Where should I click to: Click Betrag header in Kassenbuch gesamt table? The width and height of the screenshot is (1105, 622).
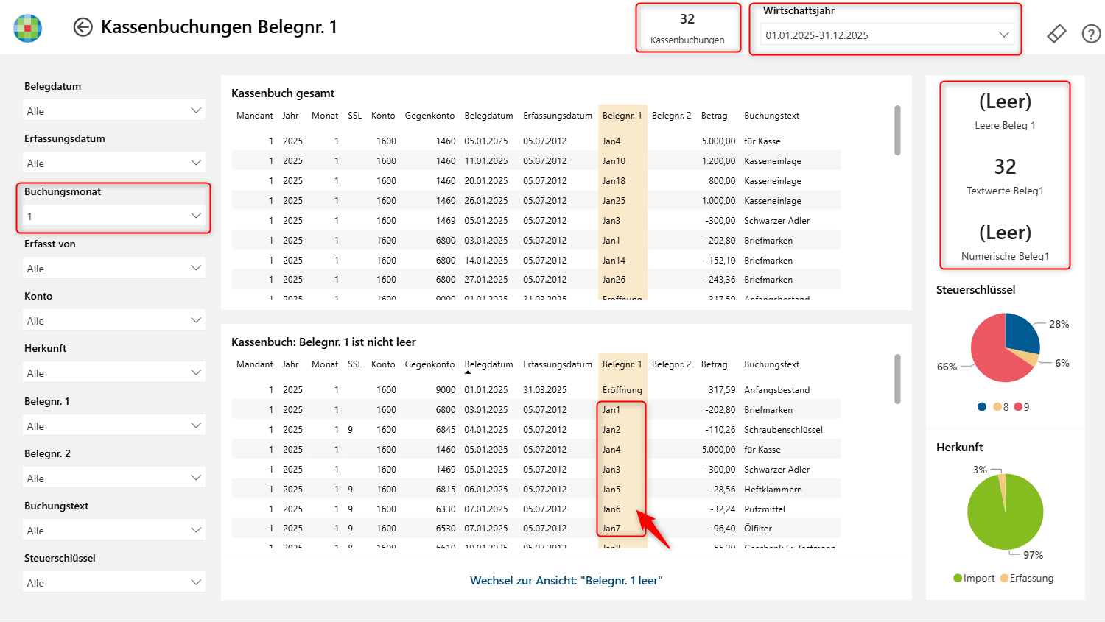(x=714, y=116)
